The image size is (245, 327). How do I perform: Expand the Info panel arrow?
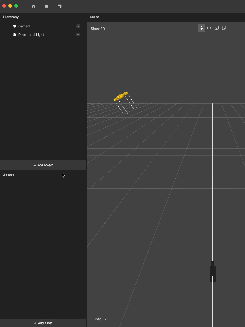click(105, 319)
